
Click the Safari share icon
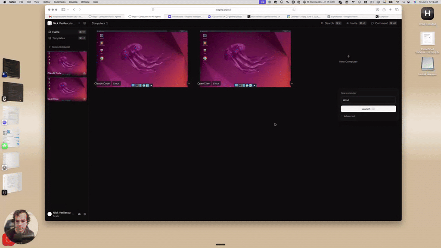click(x=384, y=9)
